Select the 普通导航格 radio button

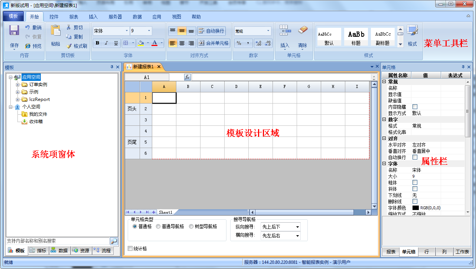click(x=159, y=226)
